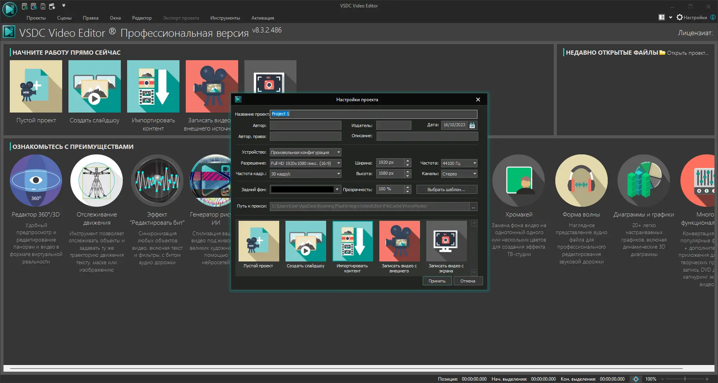The image size is (718, 383).
Task: Open the Эффект Редактировать бит feature icon
Action: [x=157, y=181]
